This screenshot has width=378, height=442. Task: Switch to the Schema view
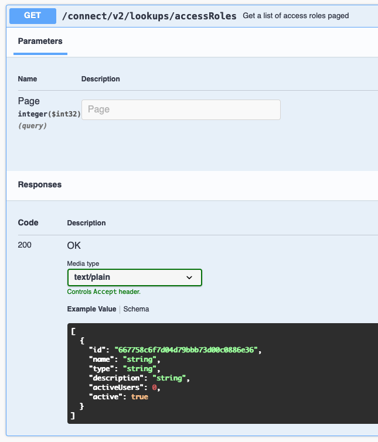point(136,309)
